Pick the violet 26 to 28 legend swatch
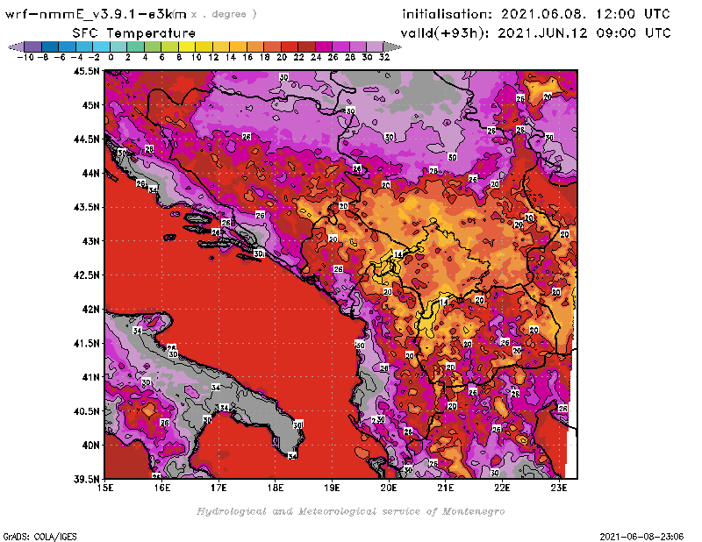The image size is (702, 542). [341, 46]
